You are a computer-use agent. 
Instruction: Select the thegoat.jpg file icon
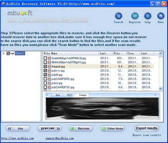point(49,66)
